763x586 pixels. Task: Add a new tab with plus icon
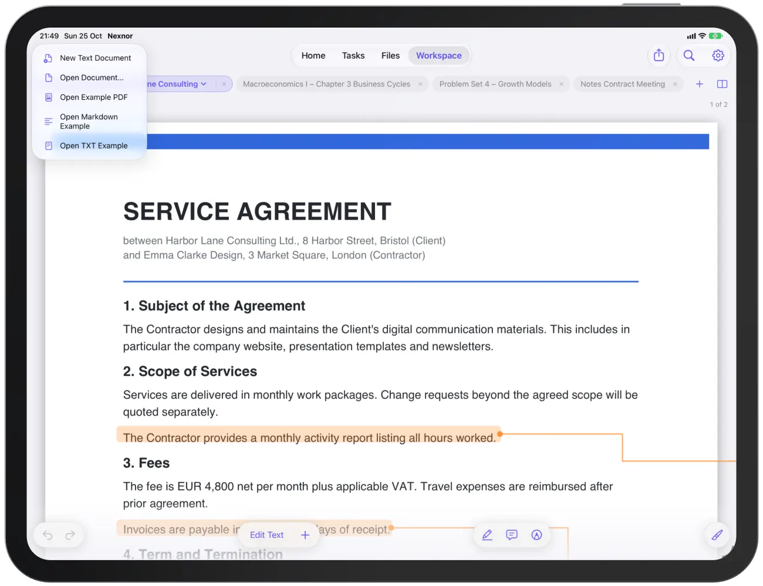click(700, 84)
